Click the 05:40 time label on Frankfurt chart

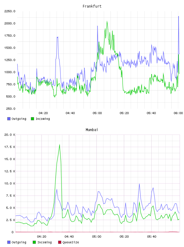coord(151,113)
